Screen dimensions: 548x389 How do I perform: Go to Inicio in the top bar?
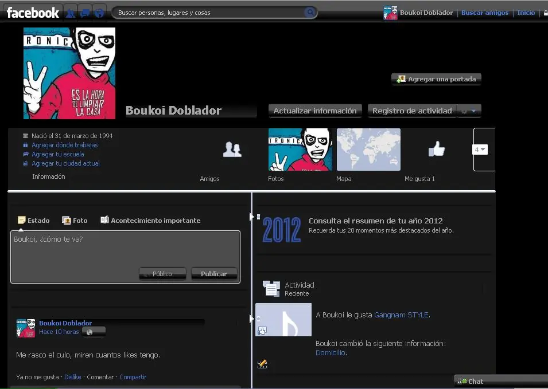tap(526, 13)
